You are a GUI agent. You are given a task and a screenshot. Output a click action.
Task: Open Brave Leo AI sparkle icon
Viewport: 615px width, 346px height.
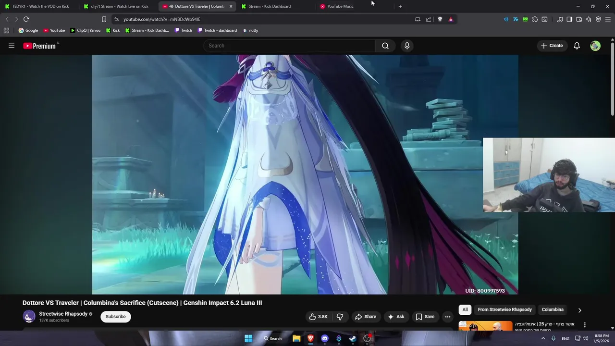(589, 19)
